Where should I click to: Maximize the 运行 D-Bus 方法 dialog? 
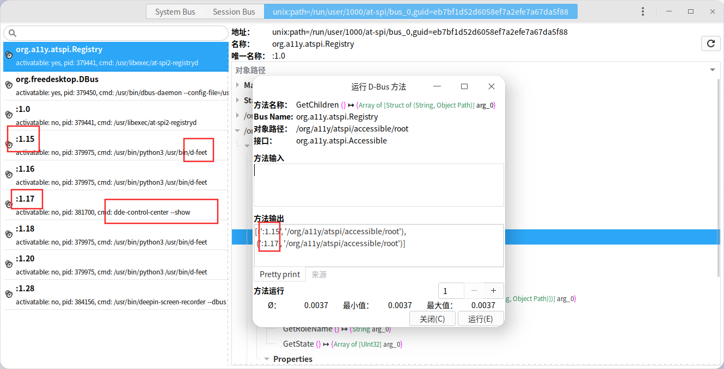click(464, 86)
